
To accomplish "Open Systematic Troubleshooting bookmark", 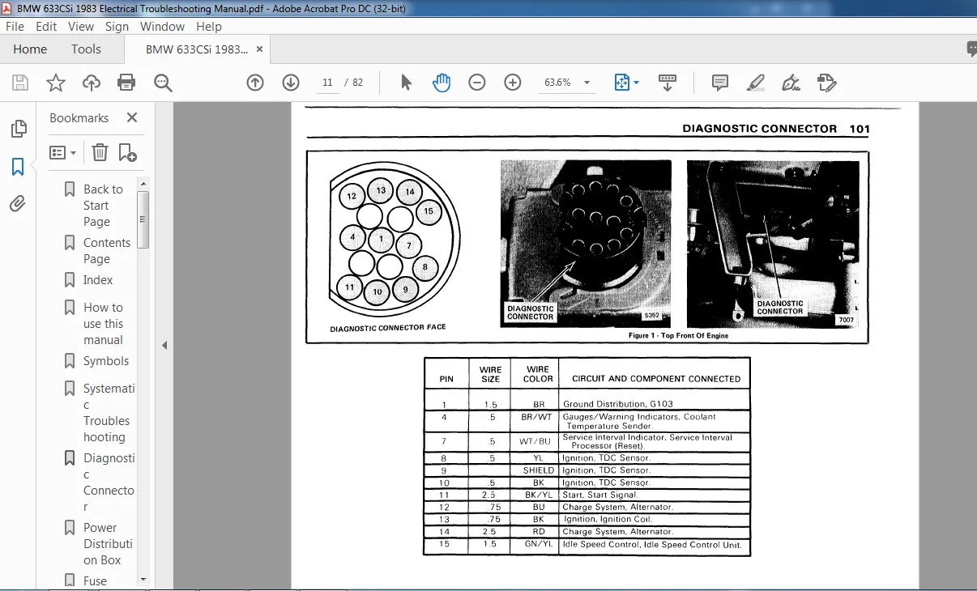I will [x=109, y=413].
